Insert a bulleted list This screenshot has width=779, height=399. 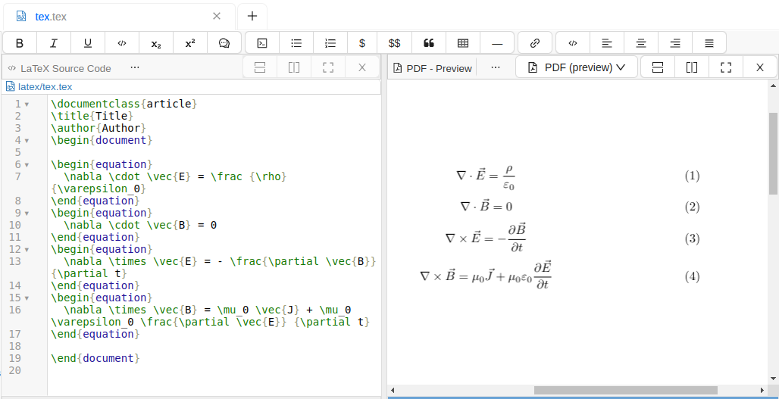click(296, 43)
